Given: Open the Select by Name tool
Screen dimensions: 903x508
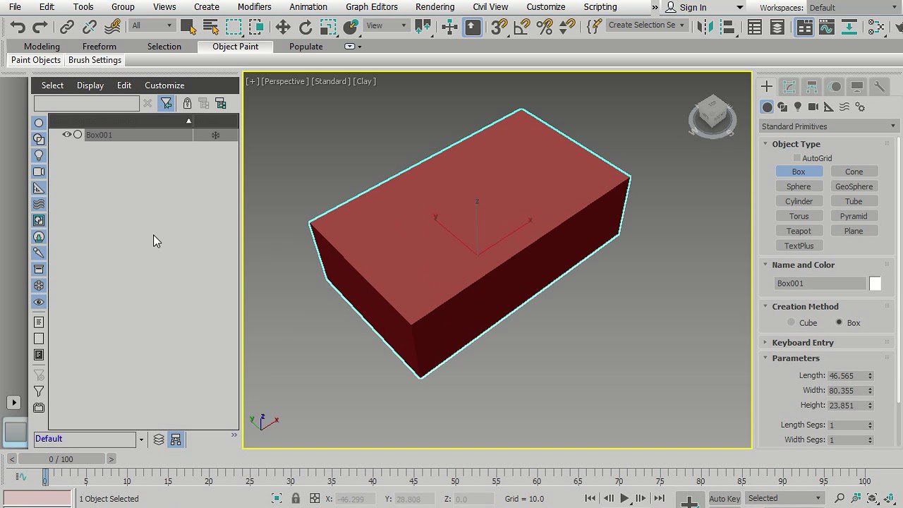Looking at the screenshot, I should [210, 27].
